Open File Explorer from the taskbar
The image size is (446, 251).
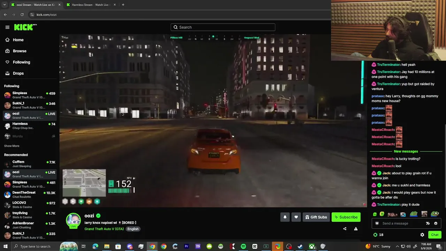(x=107, y=246)
